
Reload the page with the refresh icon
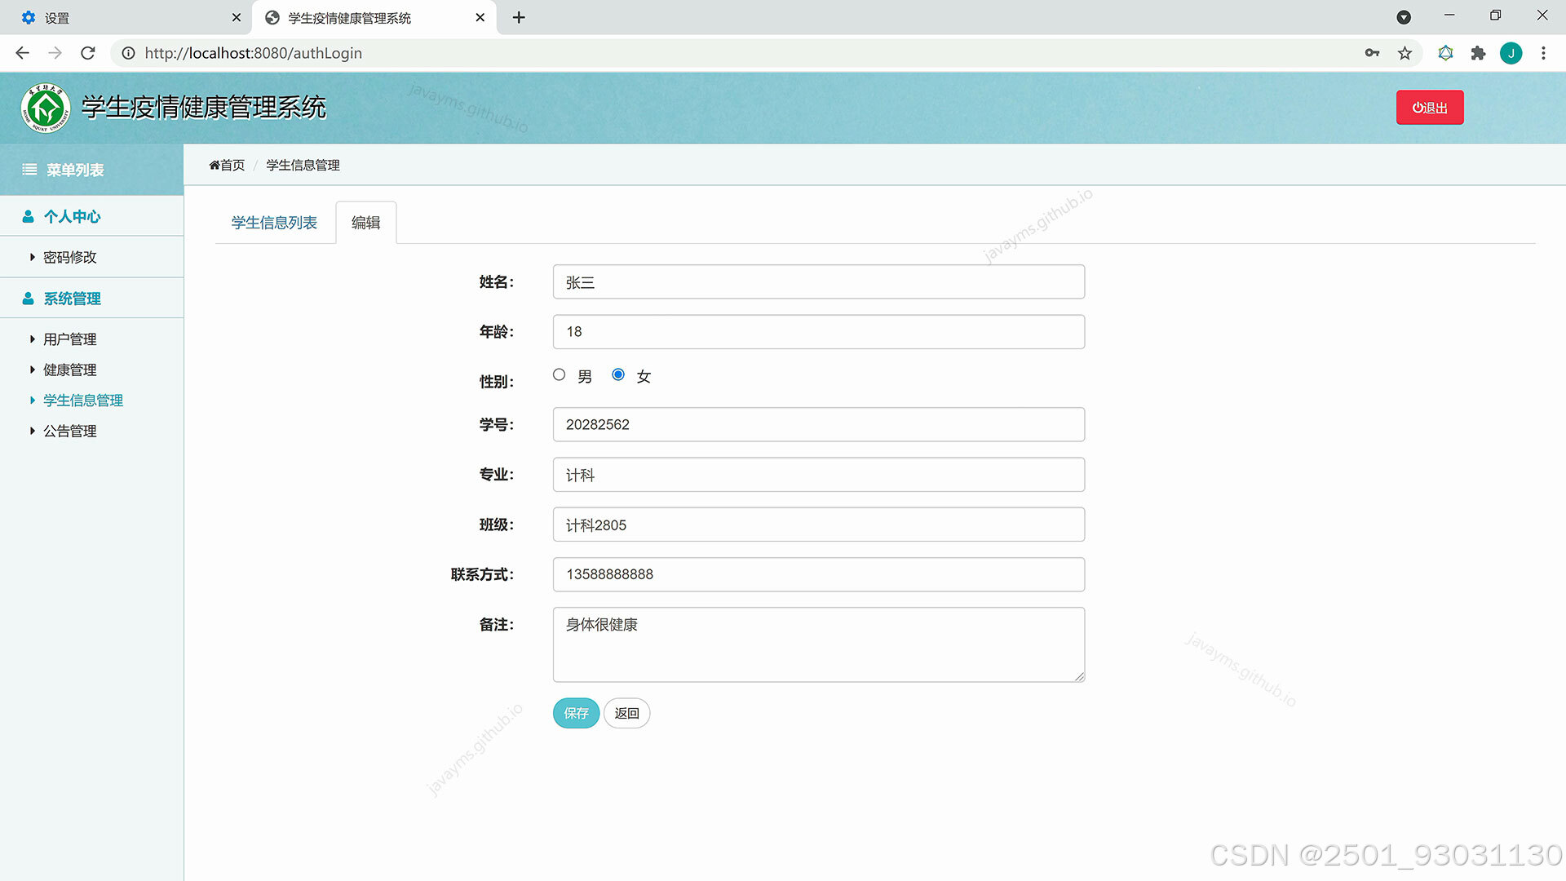click(x=88, y=53)
